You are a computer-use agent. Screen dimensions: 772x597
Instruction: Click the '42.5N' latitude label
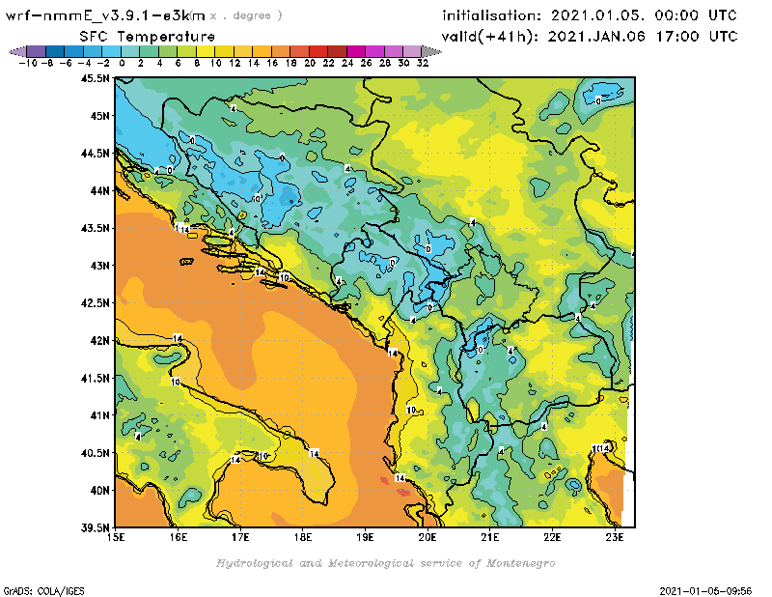coord(95,303)
